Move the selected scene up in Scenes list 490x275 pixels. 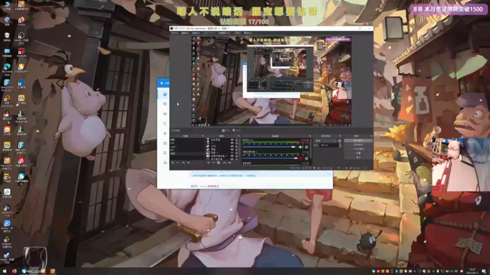183,163
